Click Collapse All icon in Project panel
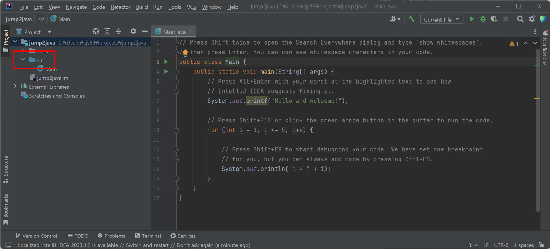 119,32
